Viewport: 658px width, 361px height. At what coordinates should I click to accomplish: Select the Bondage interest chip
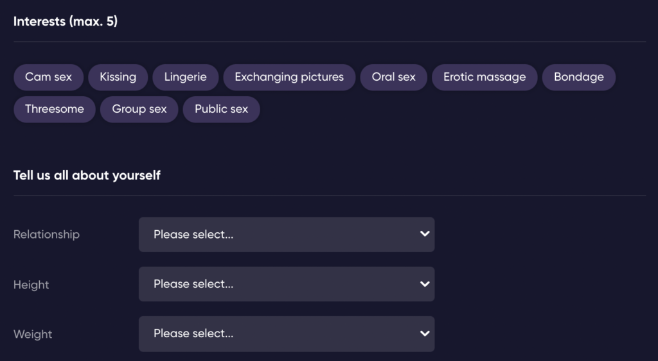coord(579,77)
